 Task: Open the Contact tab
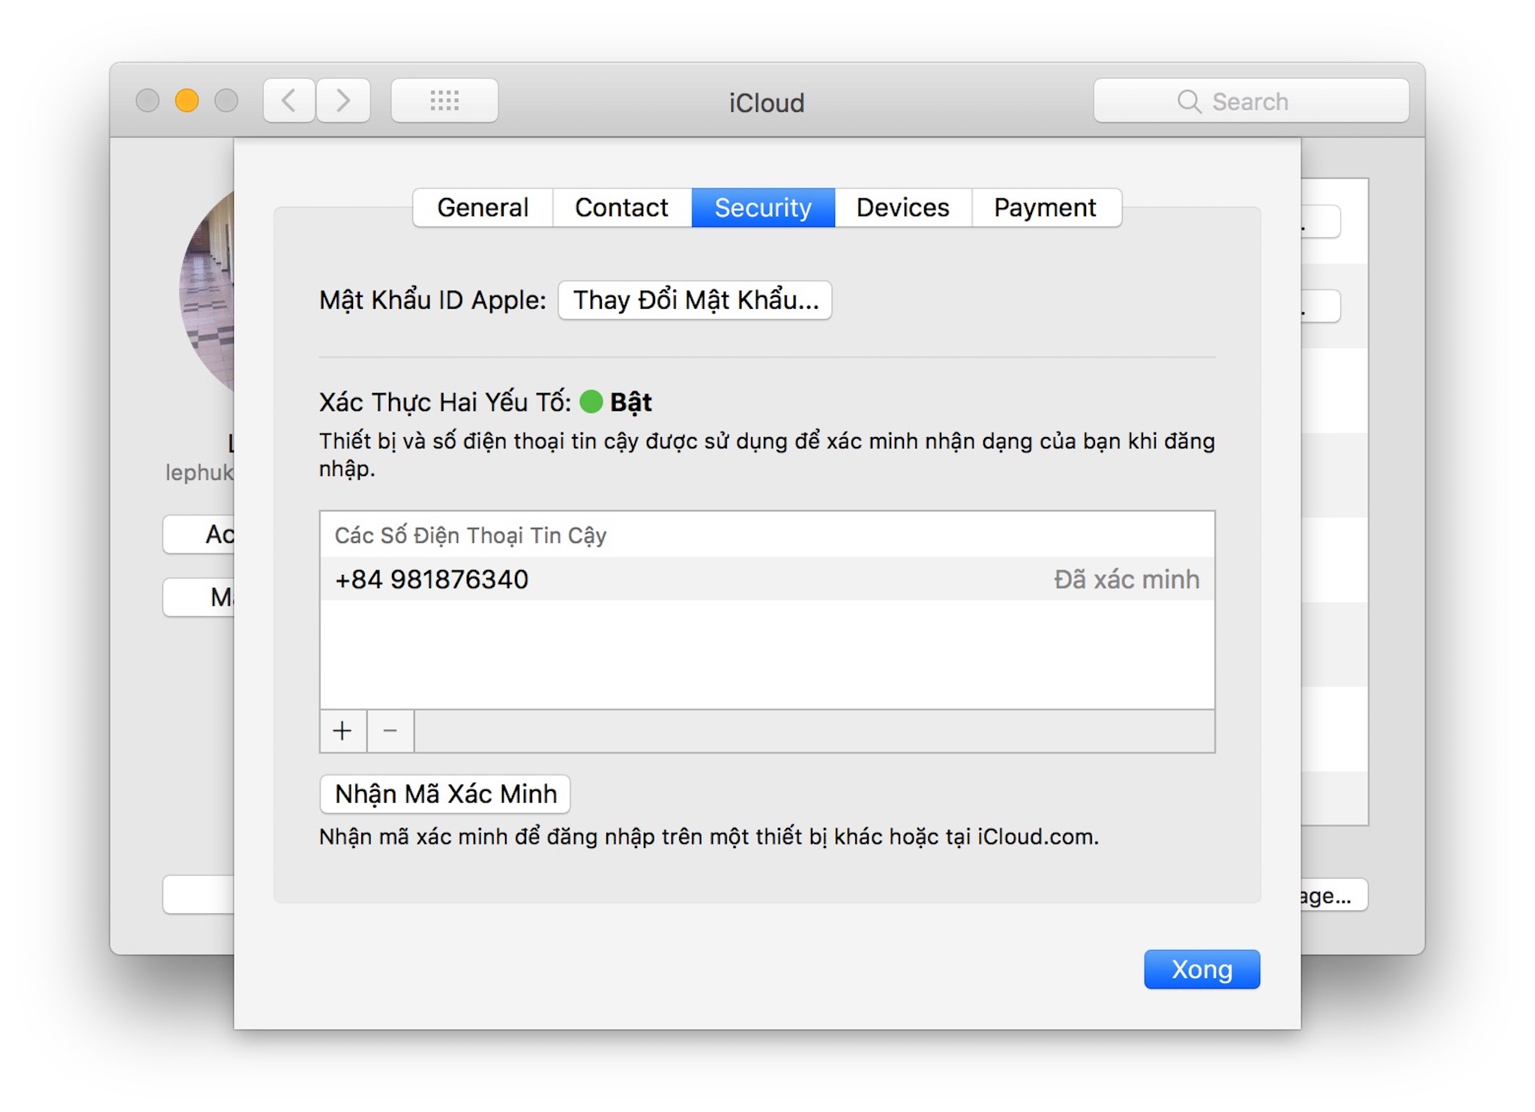point(621,208)
